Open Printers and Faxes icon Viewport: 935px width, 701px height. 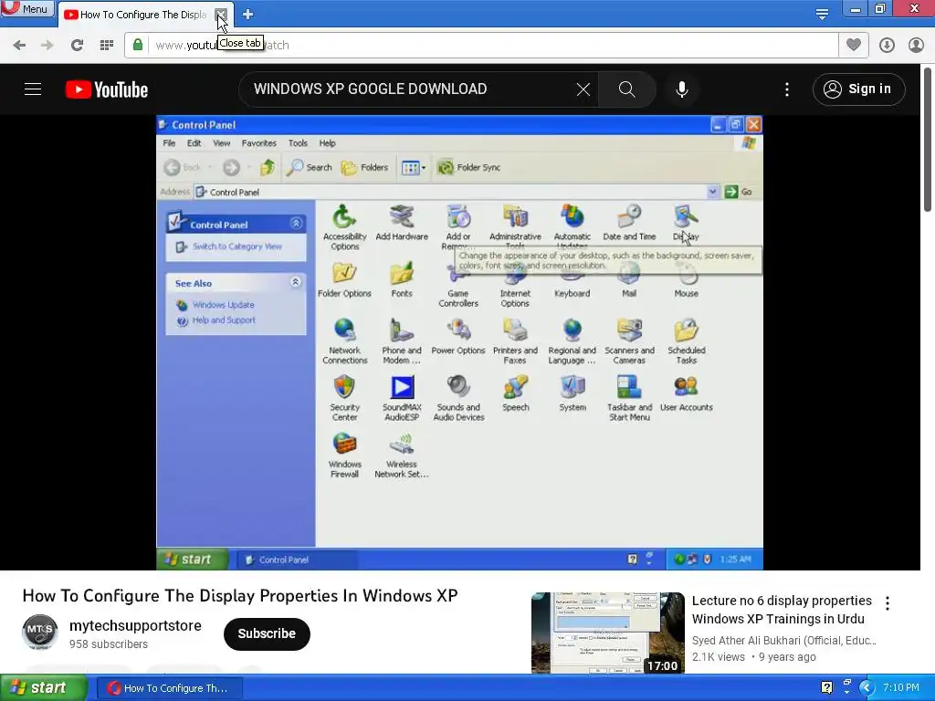click(515, 341)
